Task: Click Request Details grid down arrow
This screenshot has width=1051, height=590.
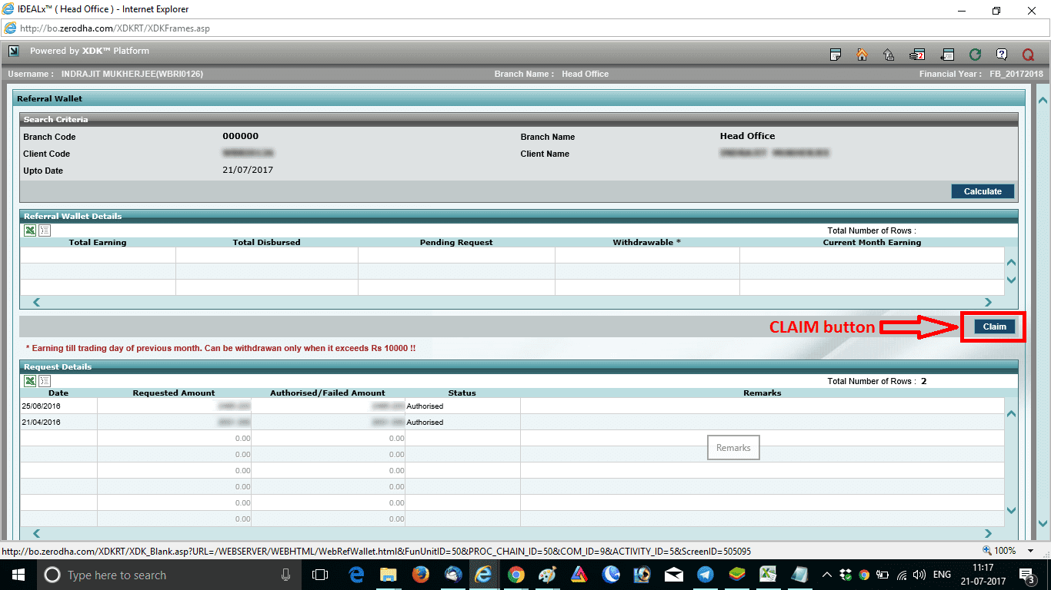Action: click(x=1011, y=511)
